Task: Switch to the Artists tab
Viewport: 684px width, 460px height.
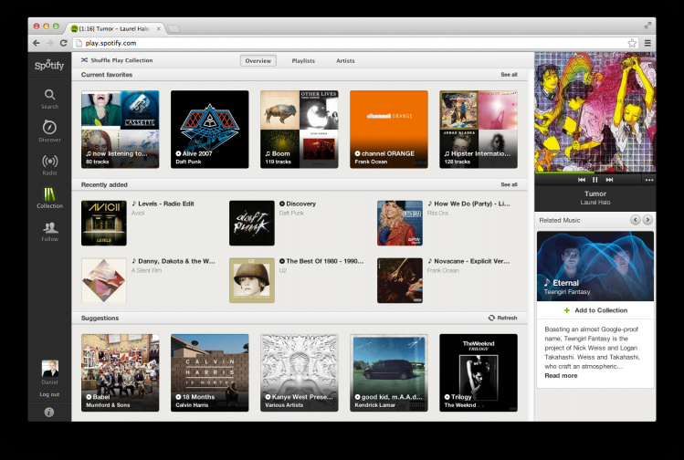Action: tap(345, 60)
